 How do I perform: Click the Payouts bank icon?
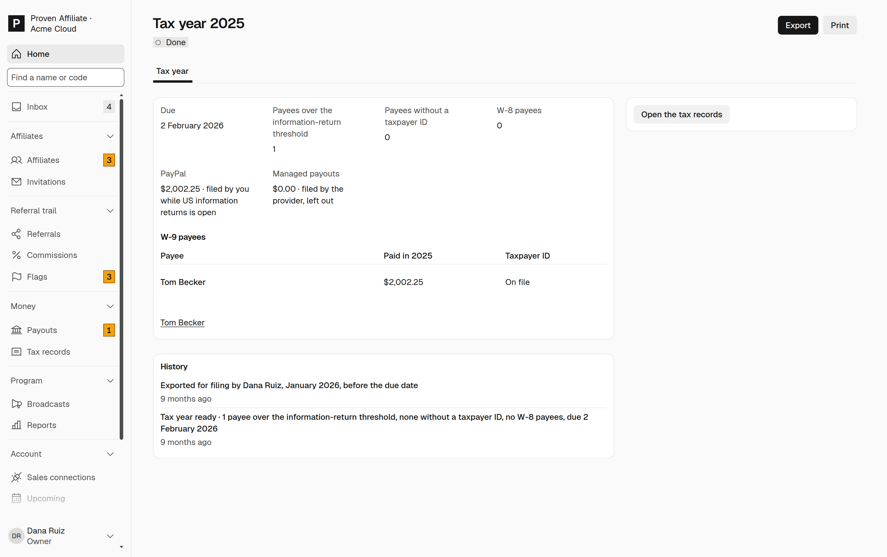tap(16, 330)
